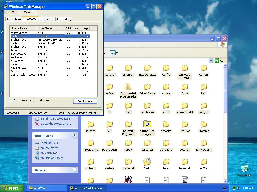Select the Microsoft.NET folder

pos(185,108)
